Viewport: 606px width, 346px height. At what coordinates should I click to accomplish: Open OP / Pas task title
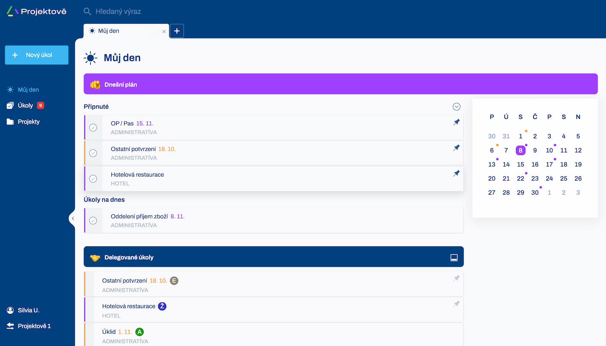pyautogui.click(x=122, y=123)
